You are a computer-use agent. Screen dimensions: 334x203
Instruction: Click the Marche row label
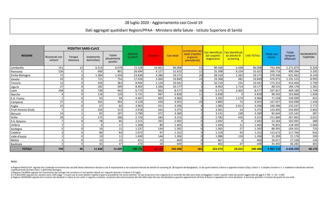coord(15,94)
